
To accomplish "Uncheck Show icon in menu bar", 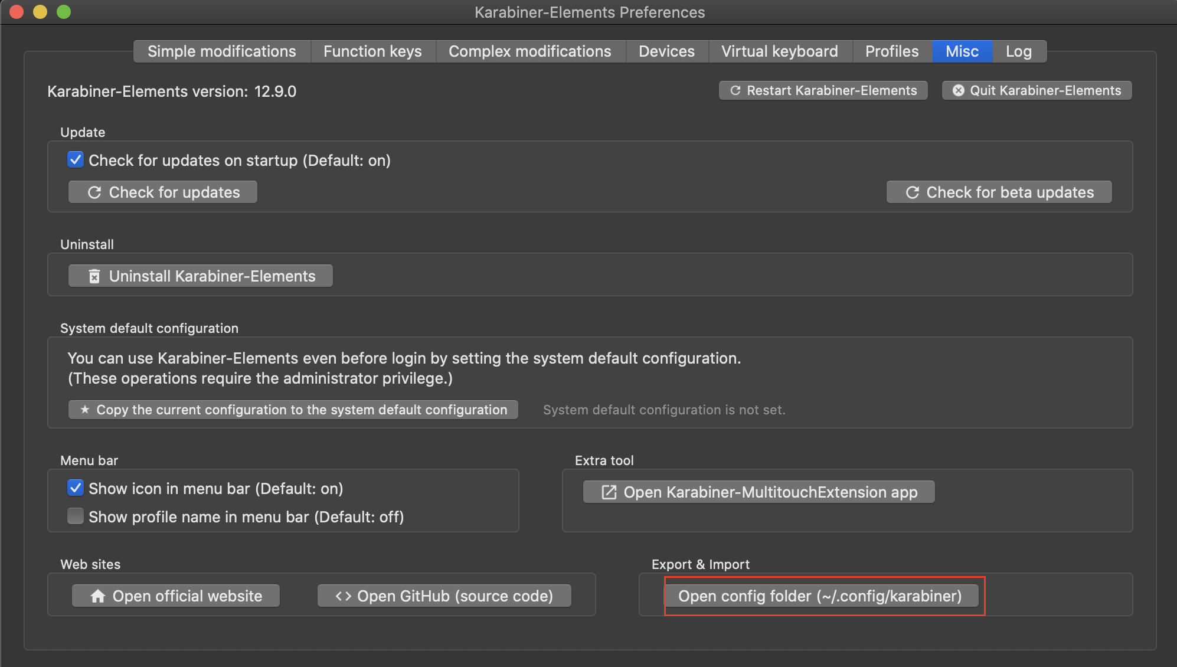I will (x=76, y=488).
